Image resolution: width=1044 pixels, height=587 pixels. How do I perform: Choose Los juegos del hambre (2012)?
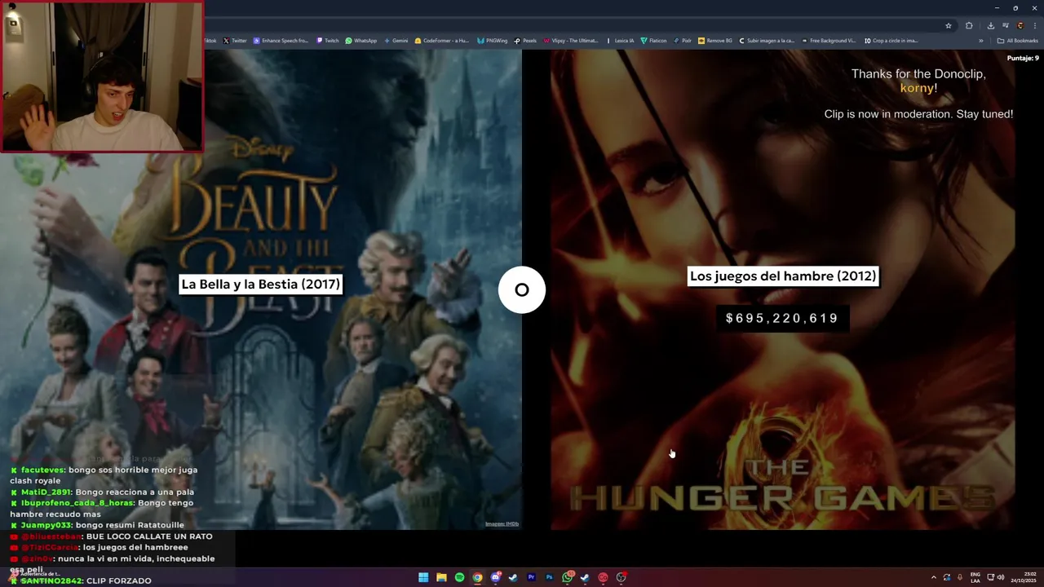point(783,276)
